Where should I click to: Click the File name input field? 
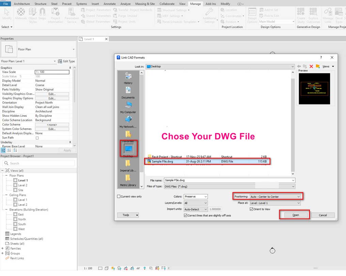point(230,180)
